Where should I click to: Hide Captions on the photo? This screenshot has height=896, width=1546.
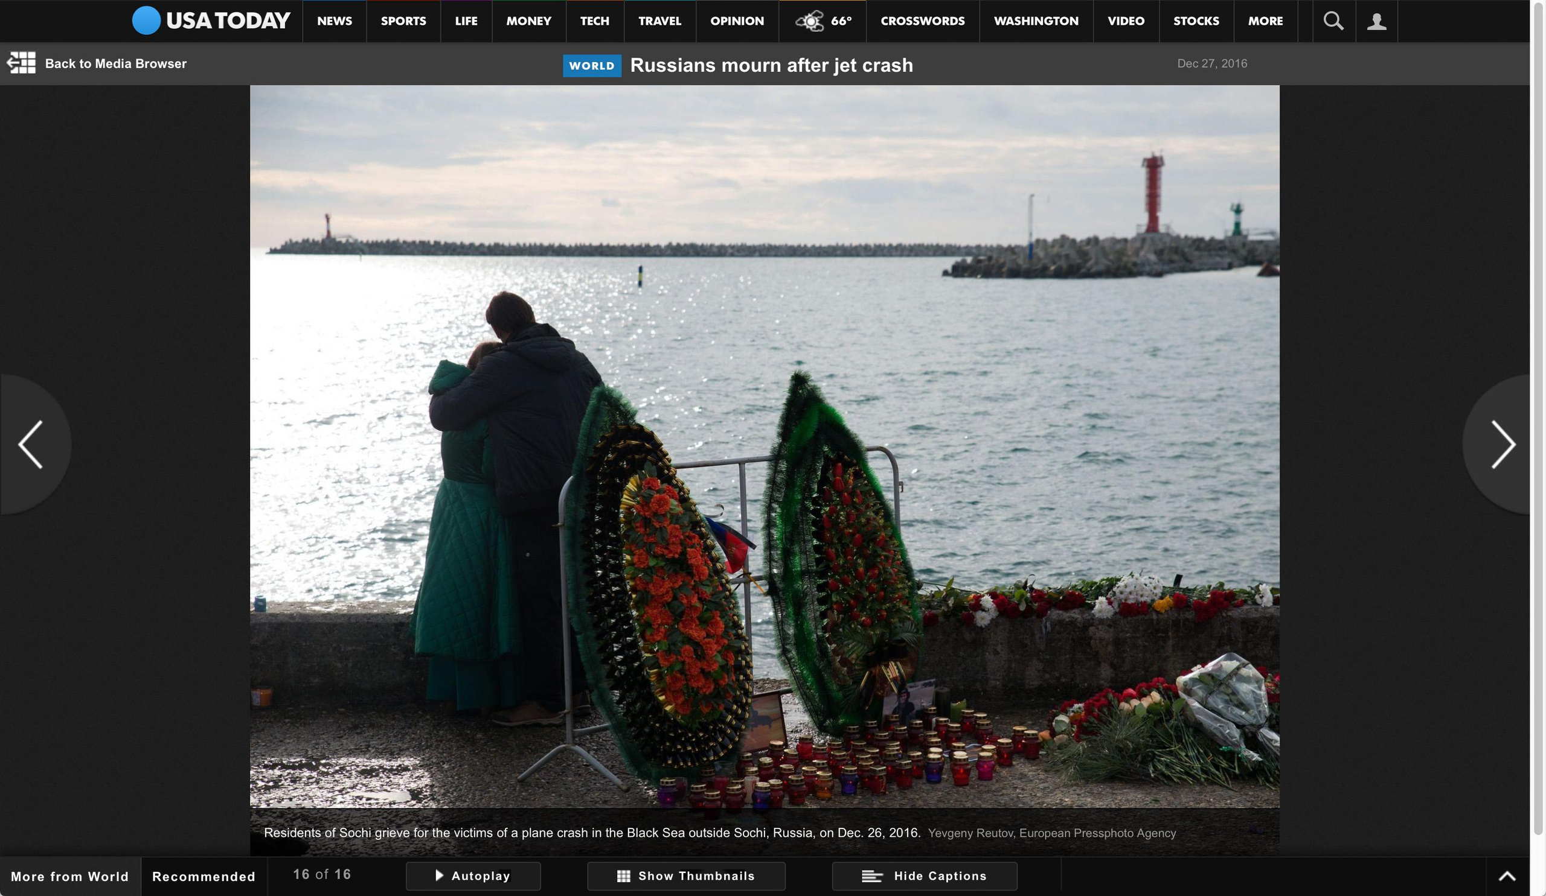924,875
